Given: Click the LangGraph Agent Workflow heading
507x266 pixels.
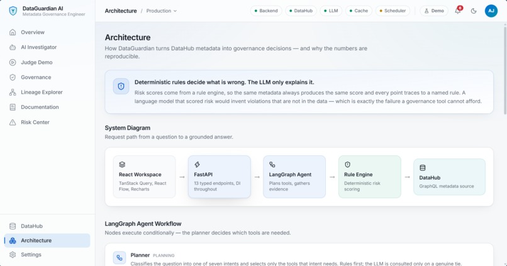Looking at the screenshot, I should coord(143,224).
